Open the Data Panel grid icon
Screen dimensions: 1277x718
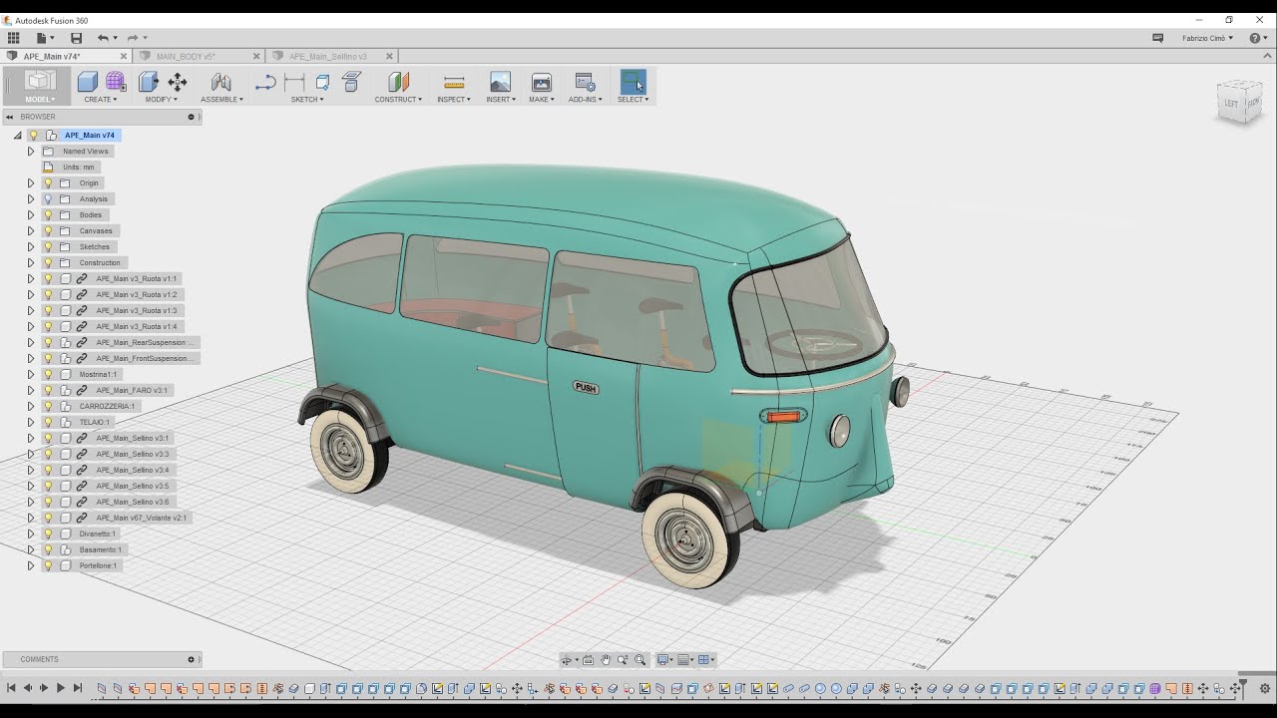click(13, 38)
